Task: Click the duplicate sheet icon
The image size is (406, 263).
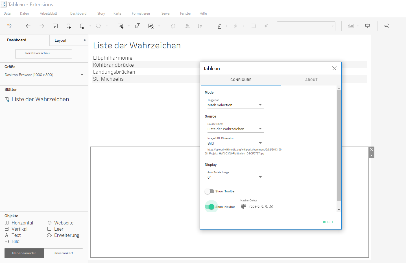Action: pyautogui.click(x=137, y=26)
